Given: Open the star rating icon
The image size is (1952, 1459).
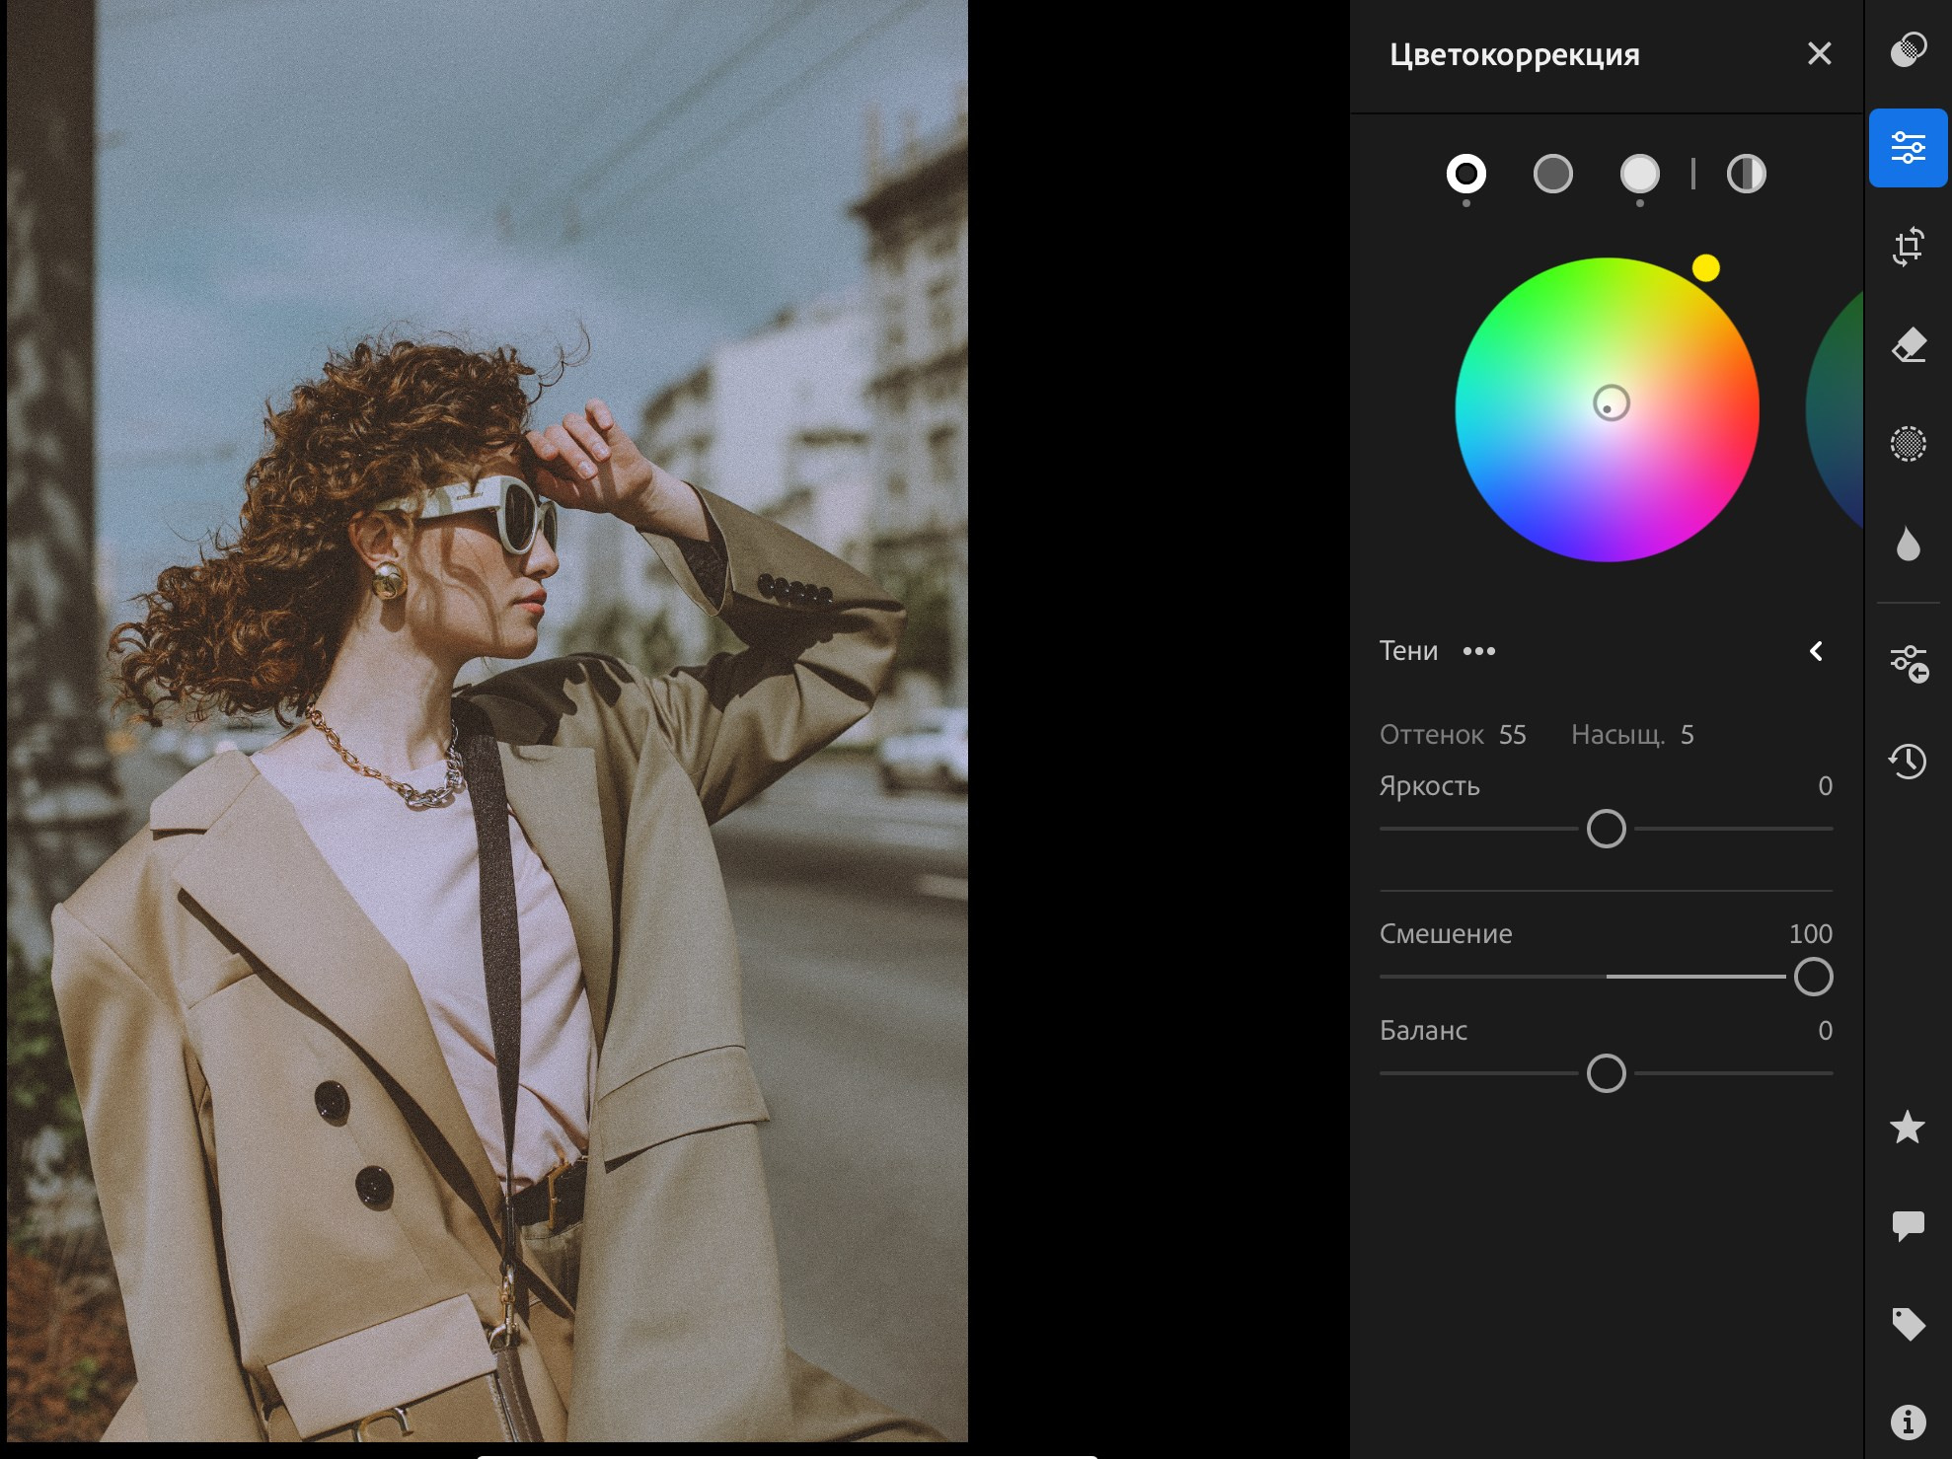Looking at the screenshot, I should click(x=1907, y=1127).
